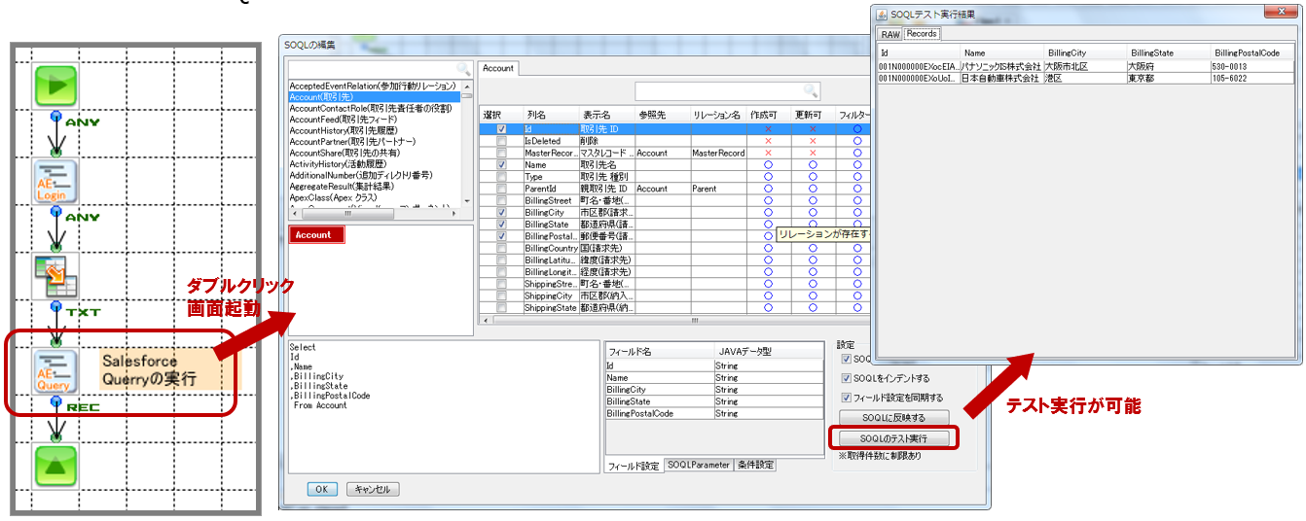Select the AcceptedEventRelation list entry
Screen dimensions: 1306x521
click(x=374, y=86)
